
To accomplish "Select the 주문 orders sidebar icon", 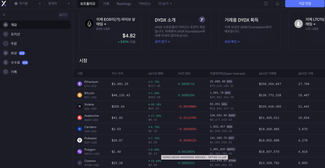I will [x=5, y=44].
